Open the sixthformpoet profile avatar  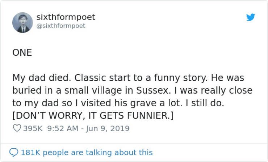point(22,22)
